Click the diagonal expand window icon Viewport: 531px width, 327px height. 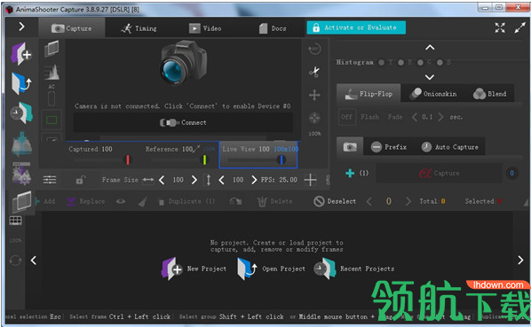pos(520,27)
